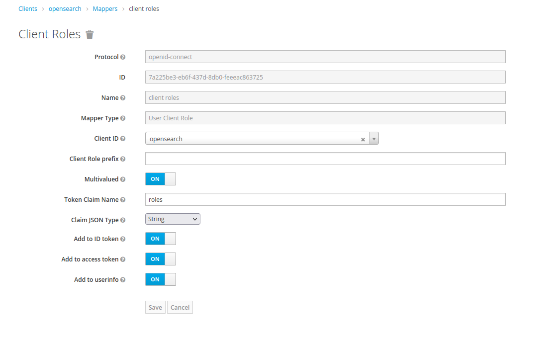Screen dimensions: 549x341
Task: Show help tooltip for Mapper Type
Action: click(123, 118)
